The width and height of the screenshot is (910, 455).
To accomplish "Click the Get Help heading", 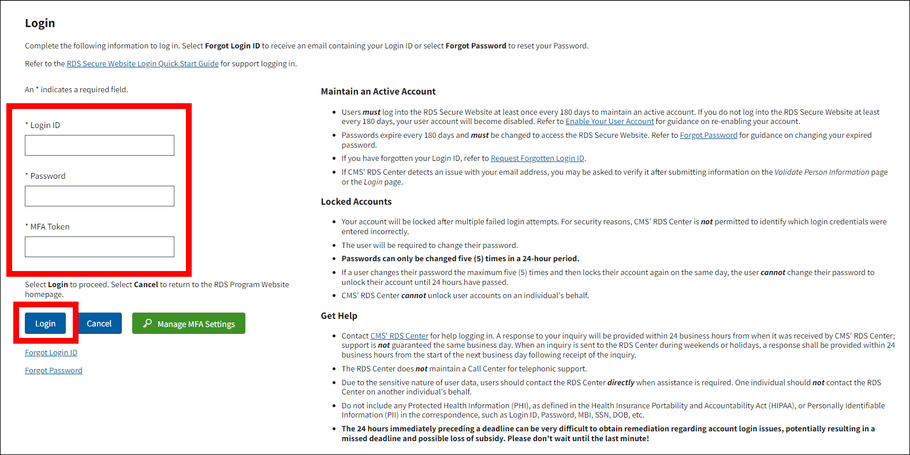I will click(x=339, y=316).
